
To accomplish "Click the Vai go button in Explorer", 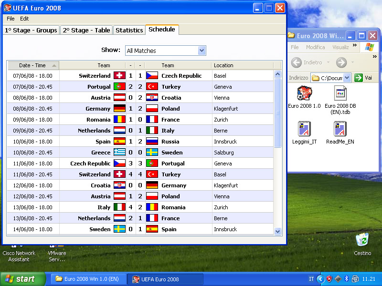I will 363,78.
